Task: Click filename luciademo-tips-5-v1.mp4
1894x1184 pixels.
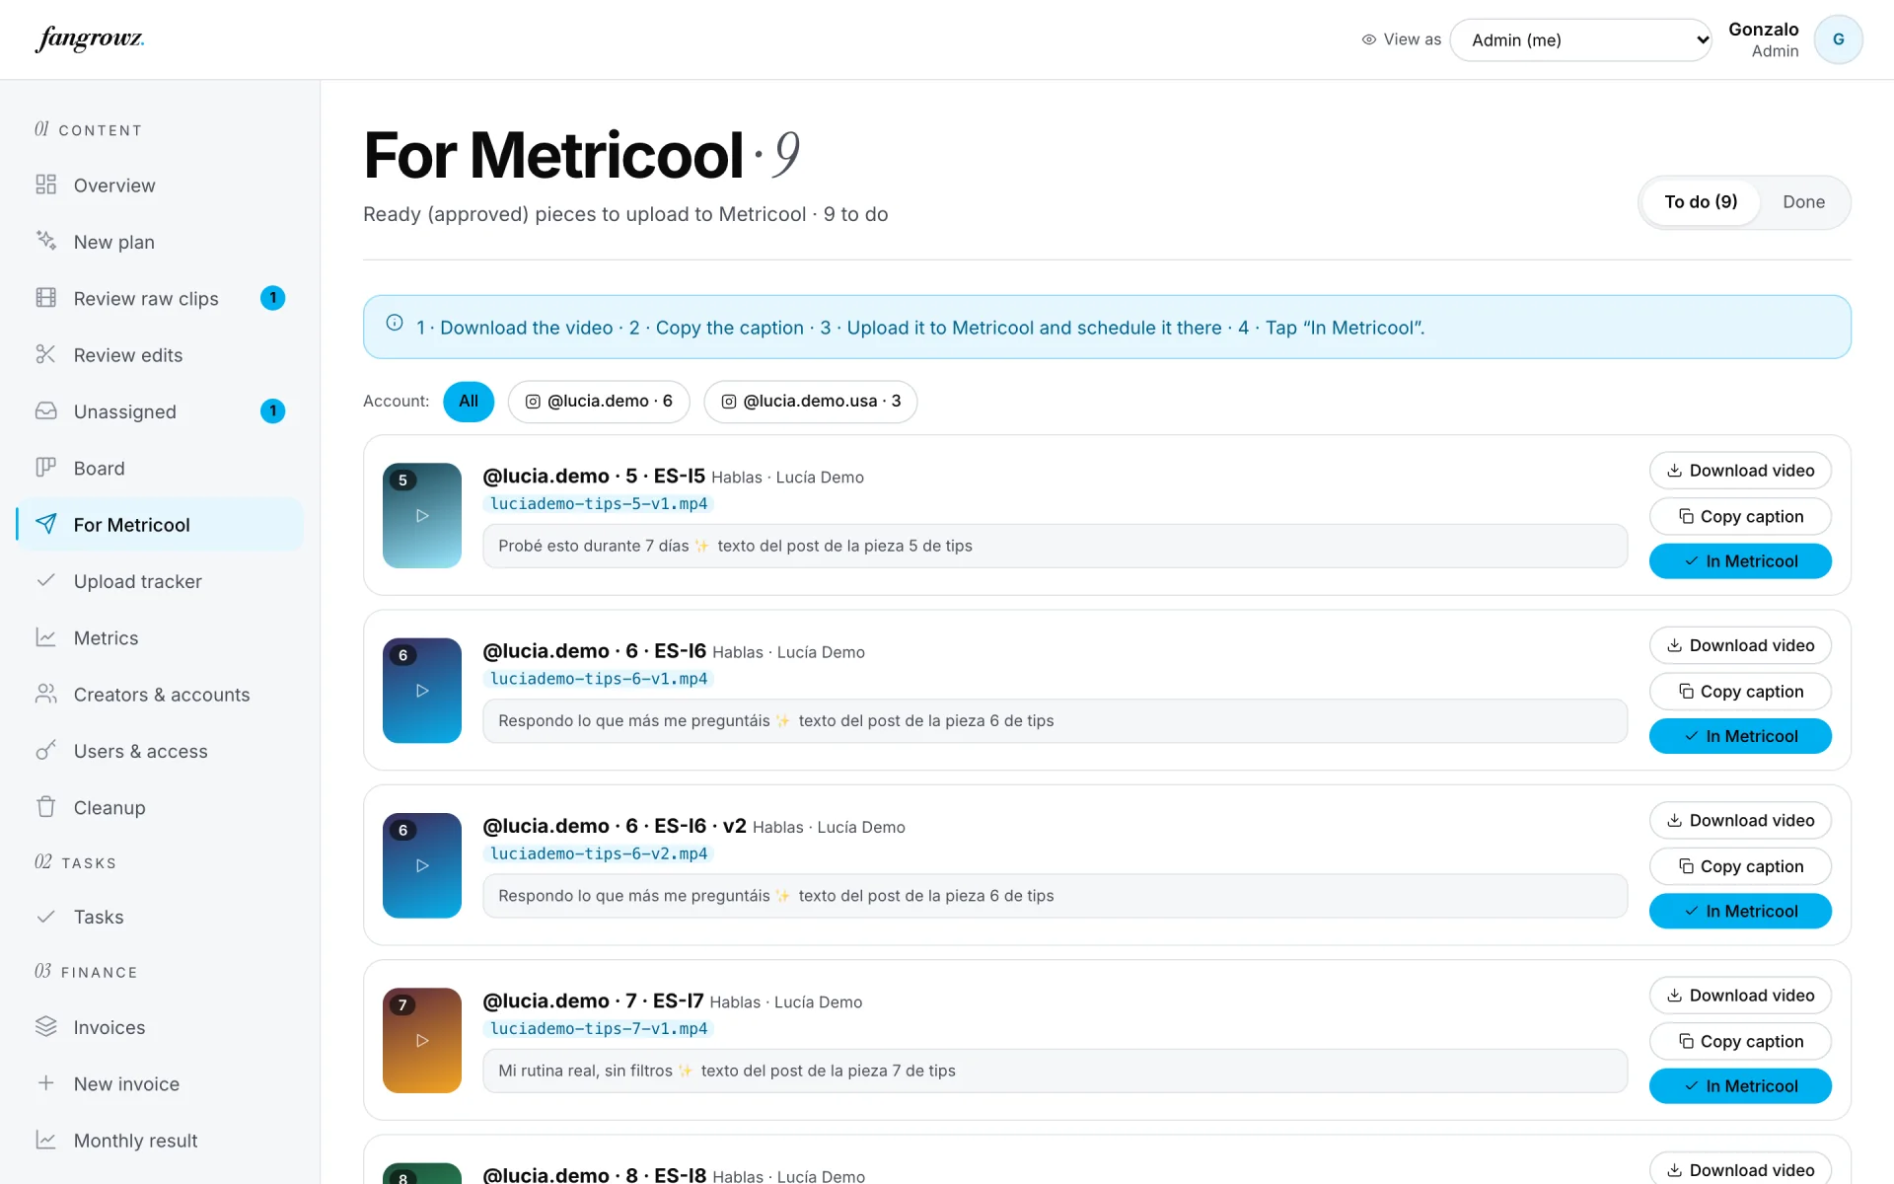Action: [x=599, y=504]
